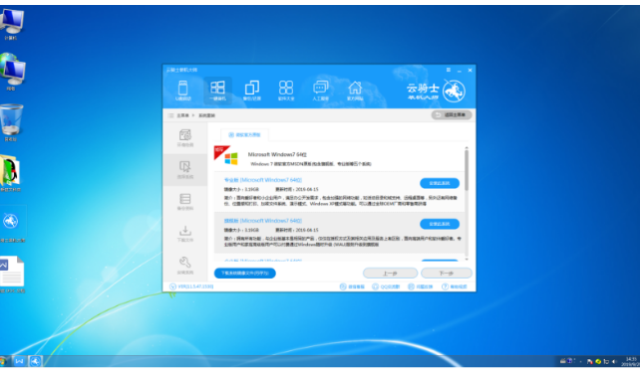Click the main menu breadcrumb text
Image resolution: width=640 pixels, height=378 pixels.
tap(182, 115)
